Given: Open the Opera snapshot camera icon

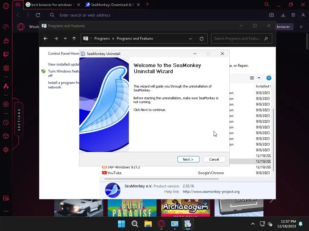Looking at the screenshot, I should click(272, 15).
